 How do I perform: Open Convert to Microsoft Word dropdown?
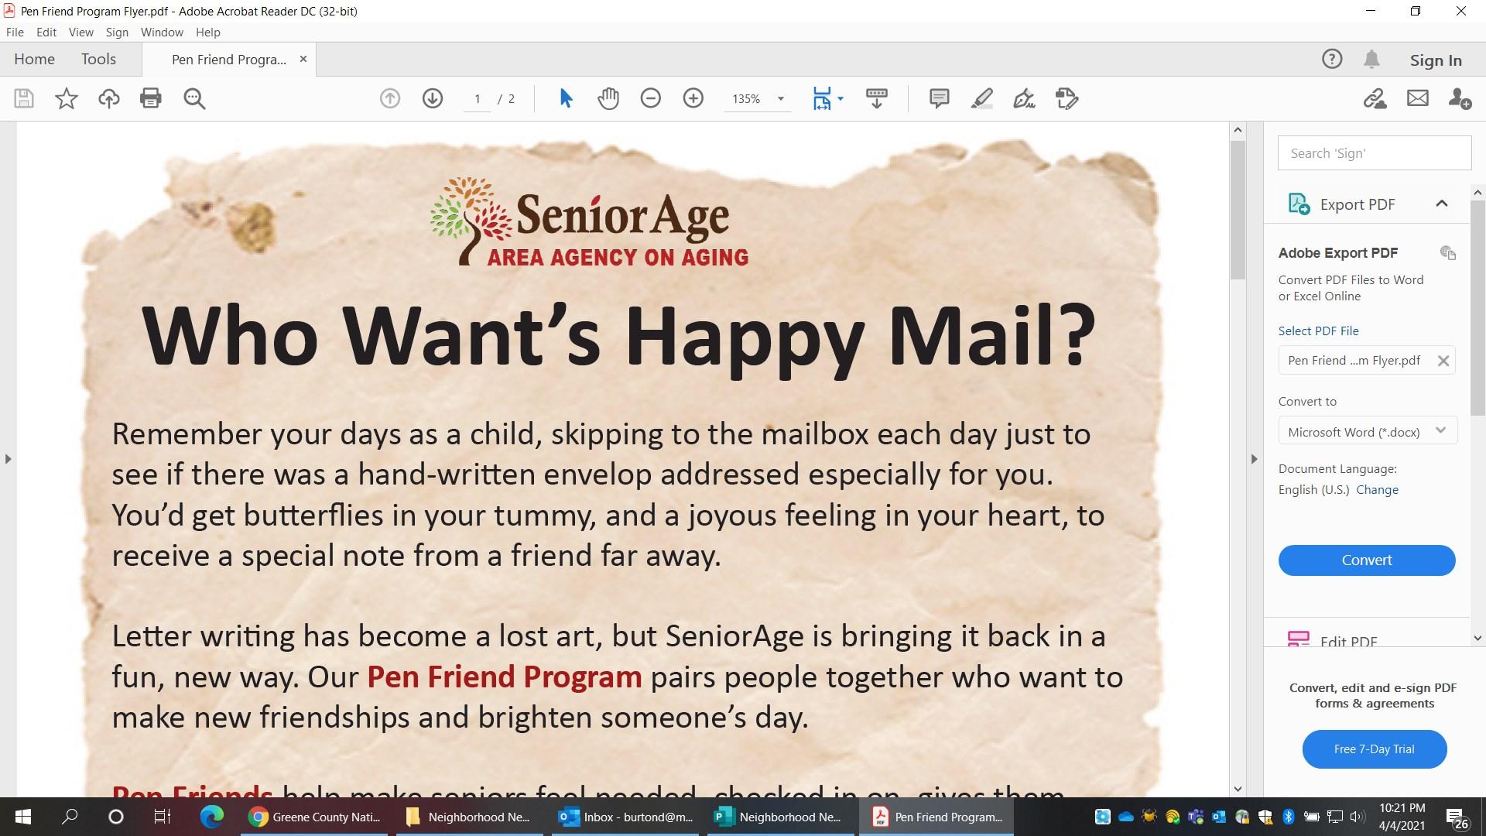pyautogui.click(x=1367, y=432)
